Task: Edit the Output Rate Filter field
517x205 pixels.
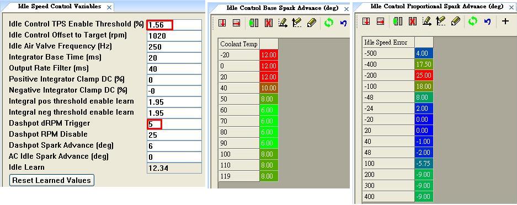Action: 174,69
